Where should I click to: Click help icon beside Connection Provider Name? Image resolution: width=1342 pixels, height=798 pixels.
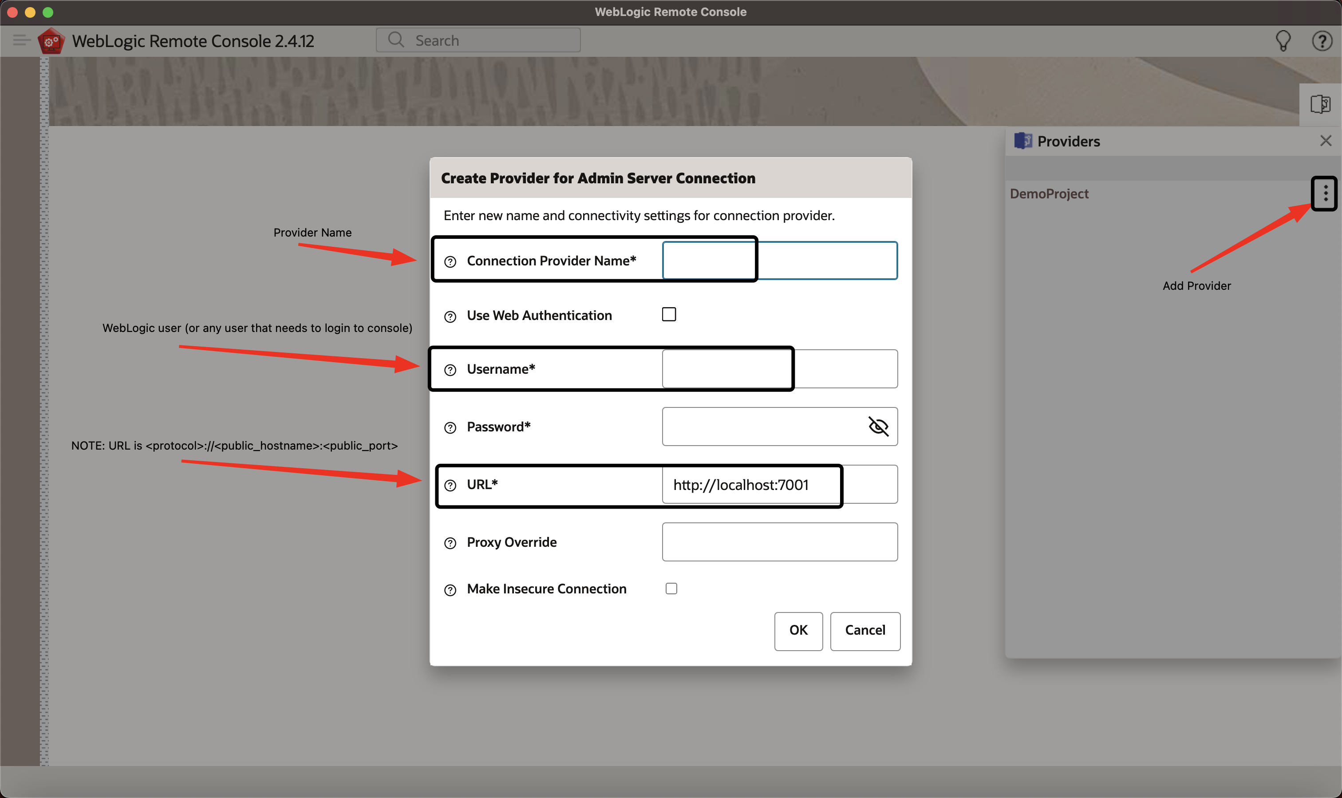coord(450,262)
